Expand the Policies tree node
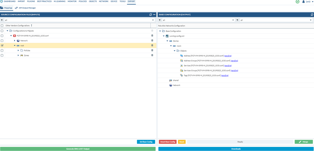Image resolution: width=314 pixels, height=151 pixels. click(x=18, y=50)
